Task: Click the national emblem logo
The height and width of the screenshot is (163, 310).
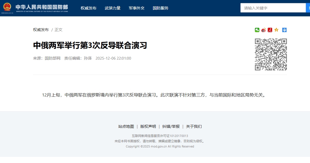Action: point(7,7)
